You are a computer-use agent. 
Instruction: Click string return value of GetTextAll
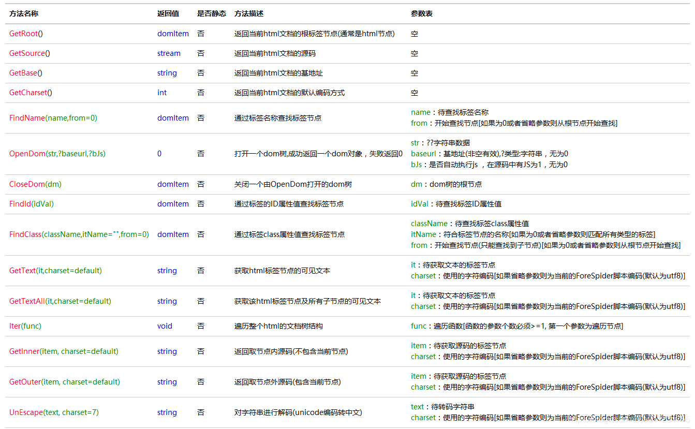tap(167, 301)
